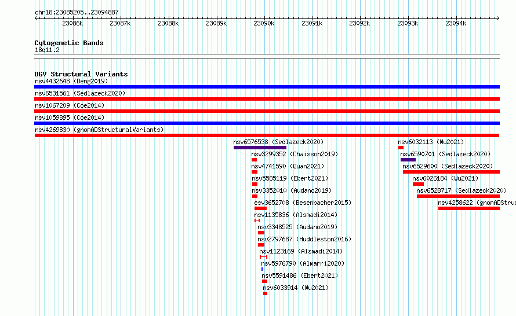The height and width of the screenshot is (316, 516).
Task: Click the small red bar under nsv3299352
Action: tap(254, 160)
